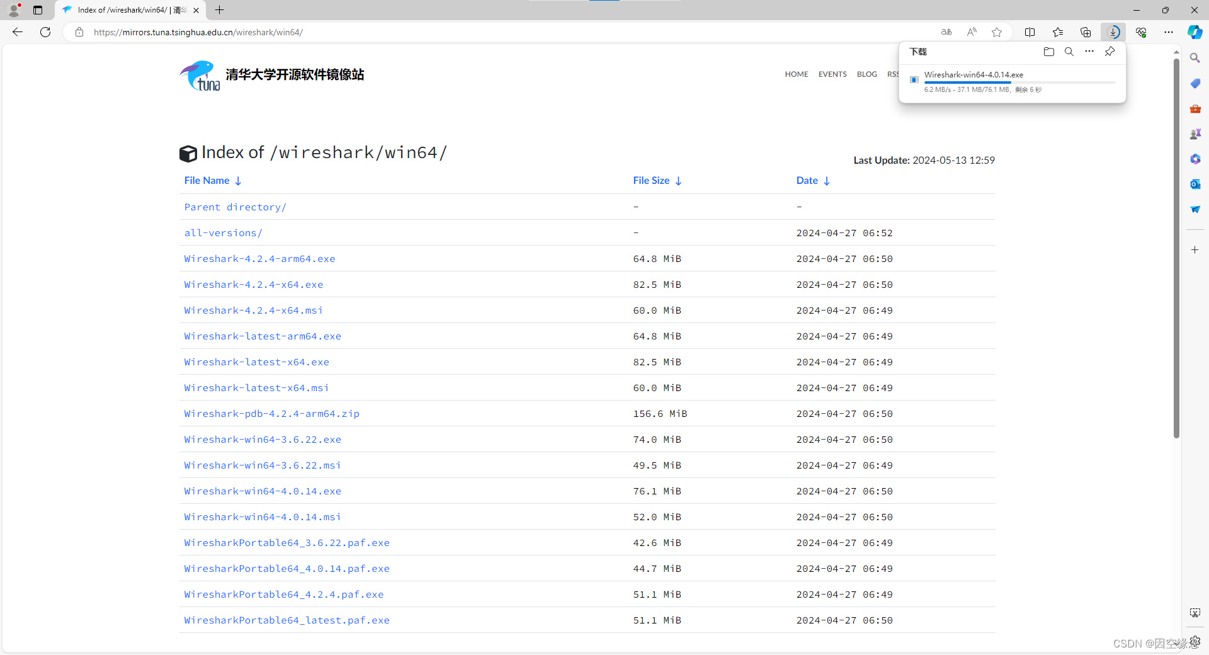
Task: Go back to the previous page
Action: pyautogui.click(x=18, y=32)
